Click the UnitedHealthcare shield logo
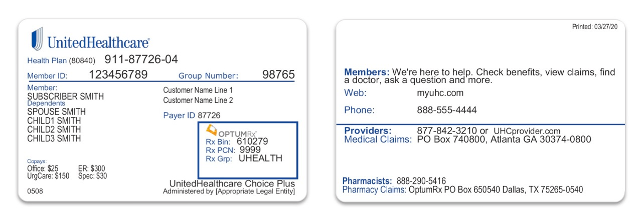 pyautogui.click(x=37, y=39)
